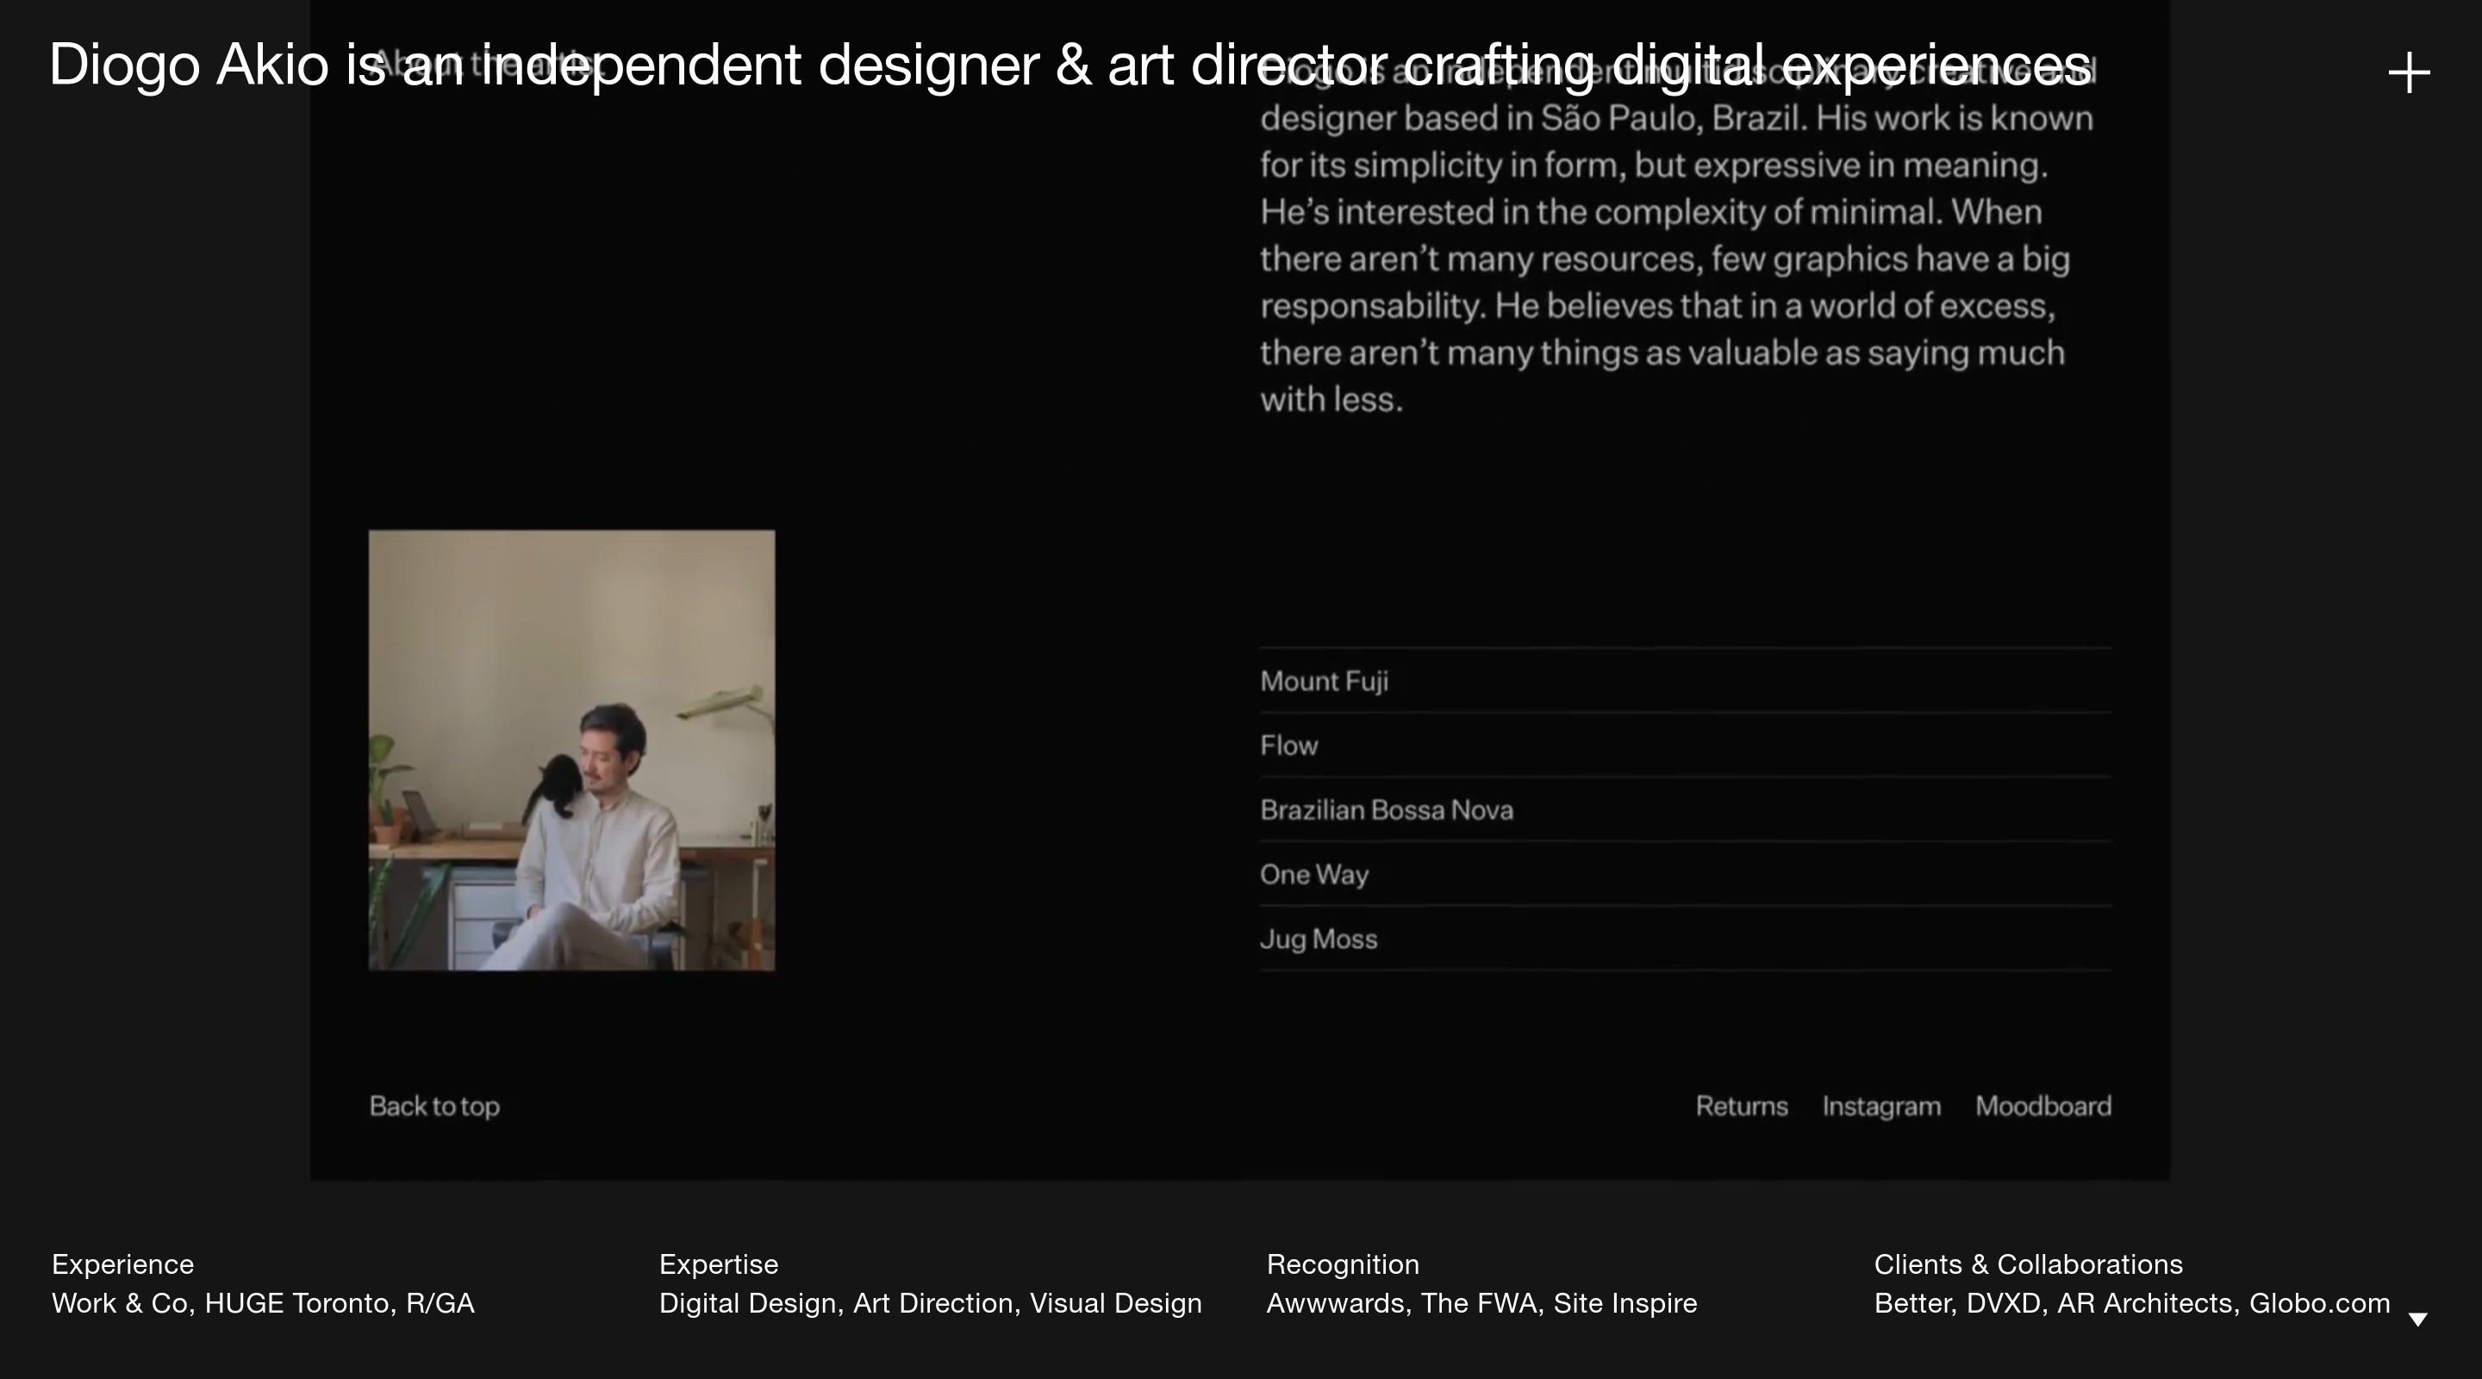This screenshot has width=2482, height=1379.
Task: Click the Diogo Akio headline text
Action: [x=1070, y=66]
